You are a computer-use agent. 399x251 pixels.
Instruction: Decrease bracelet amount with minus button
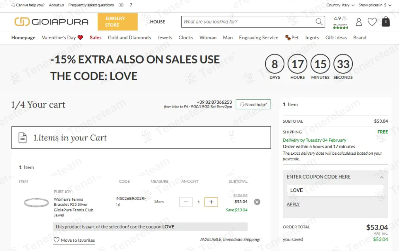(x=186, y=202)
